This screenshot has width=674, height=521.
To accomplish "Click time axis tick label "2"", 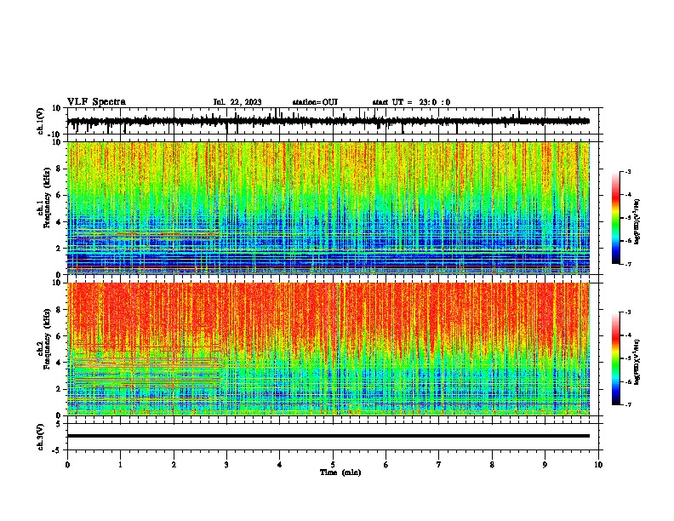I will pos(174,465).
